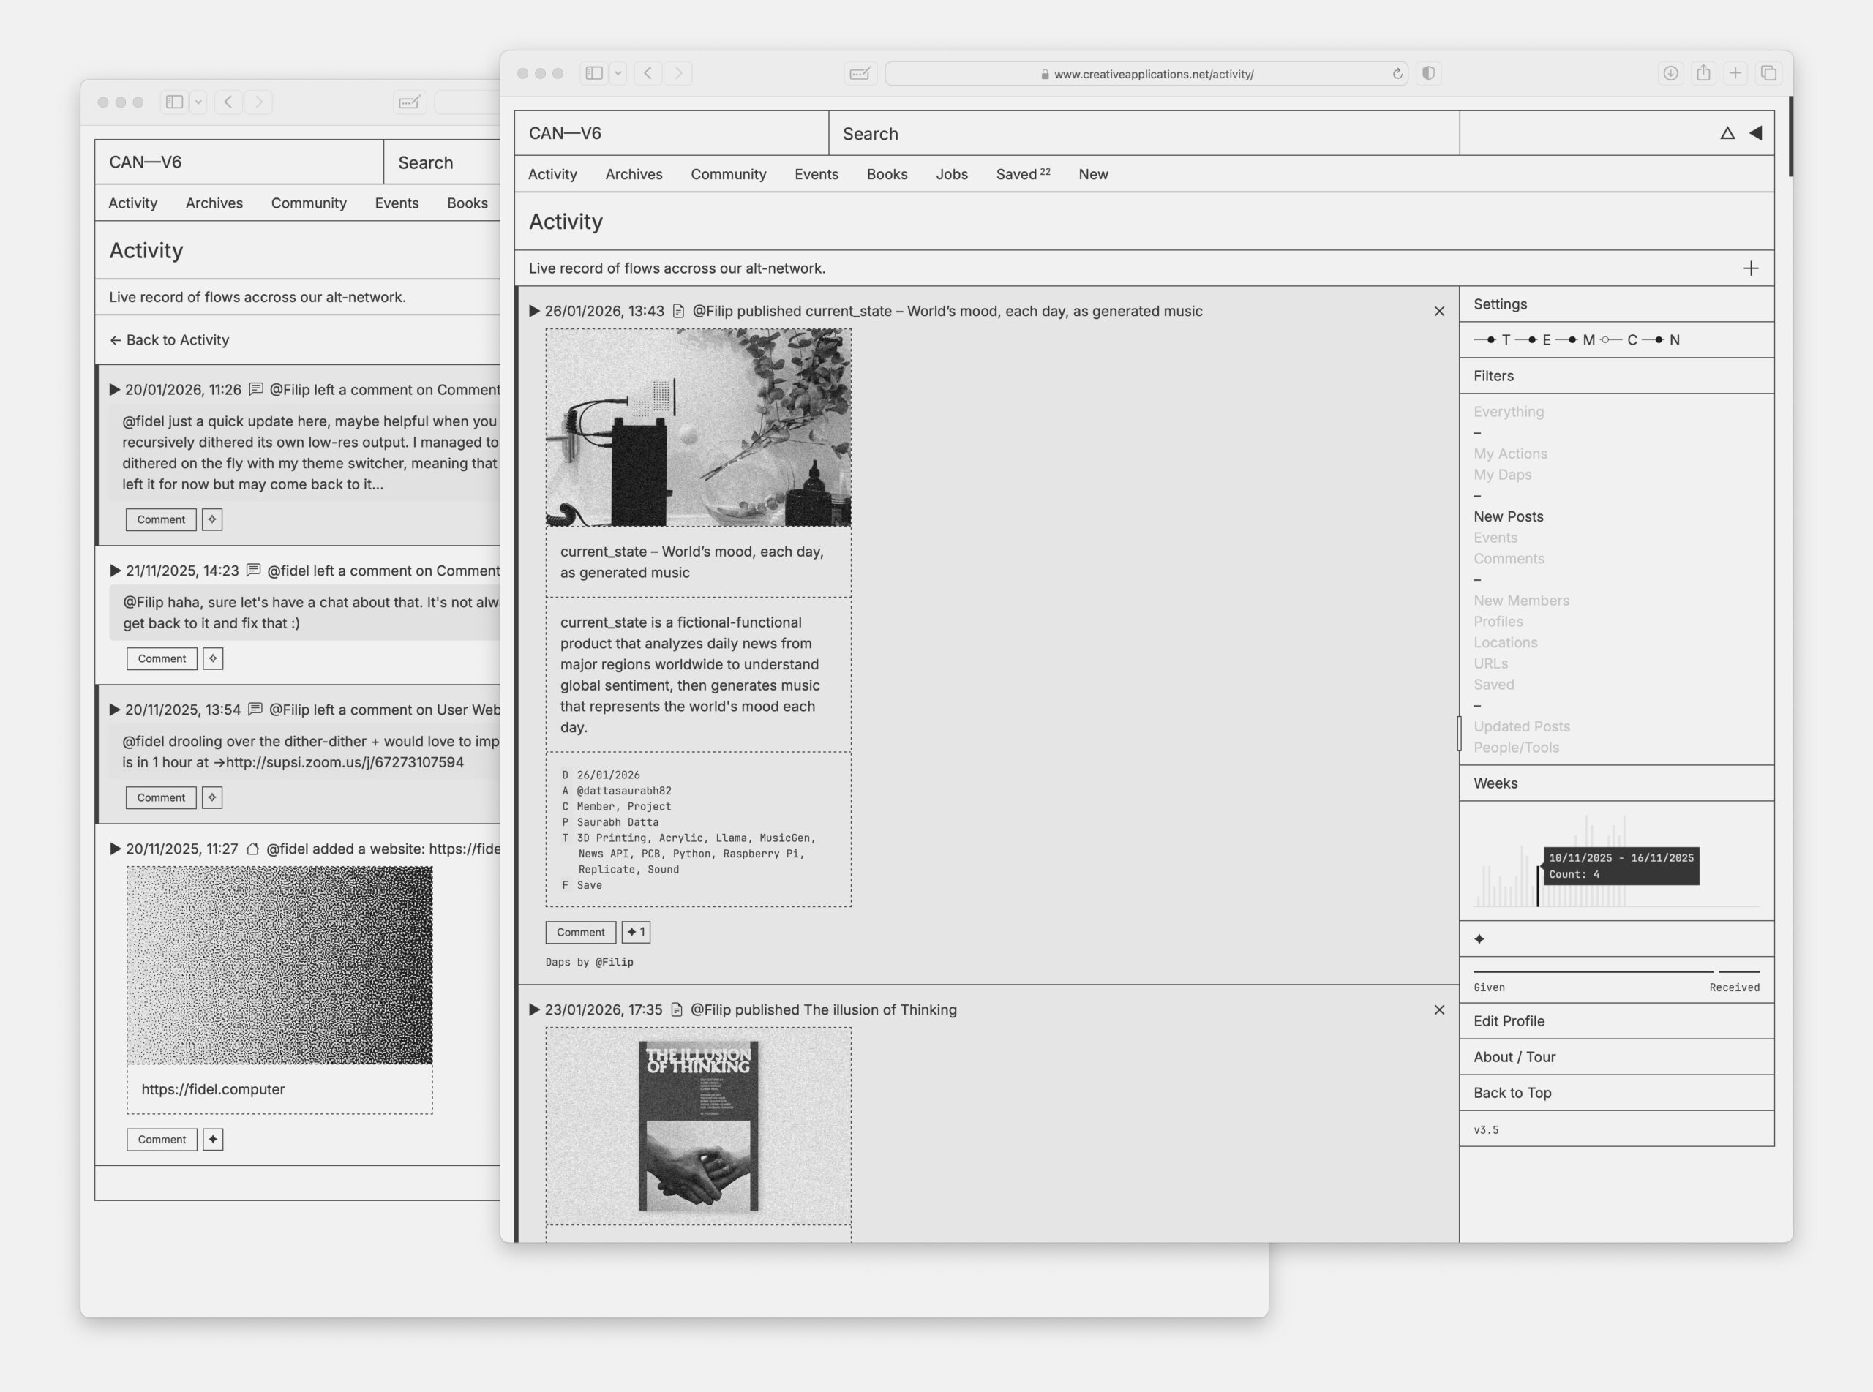Enable the Updated Posts filter
The width and height of the screenshot is (1873, 1392).
pos(1522,726)
